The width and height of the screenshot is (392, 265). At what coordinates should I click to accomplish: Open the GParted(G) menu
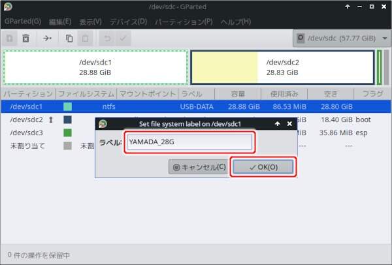pyautogui.click(x=23, y=22)
